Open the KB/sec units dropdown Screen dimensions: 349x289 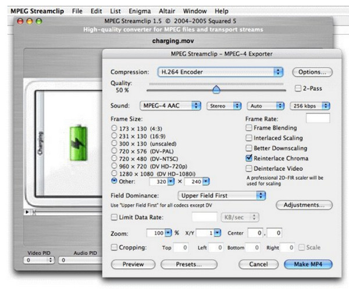[x=240, y=217]
